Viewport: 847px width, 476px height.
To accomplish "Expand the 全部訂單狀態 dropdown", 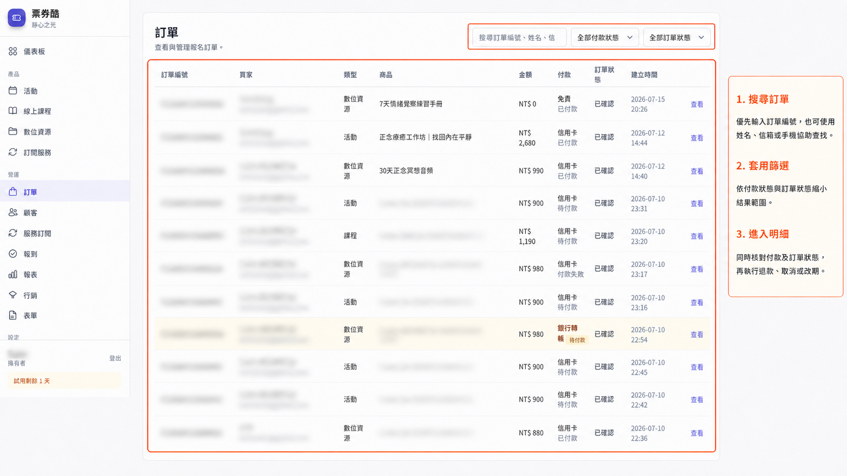I will [x=676, y=37].
